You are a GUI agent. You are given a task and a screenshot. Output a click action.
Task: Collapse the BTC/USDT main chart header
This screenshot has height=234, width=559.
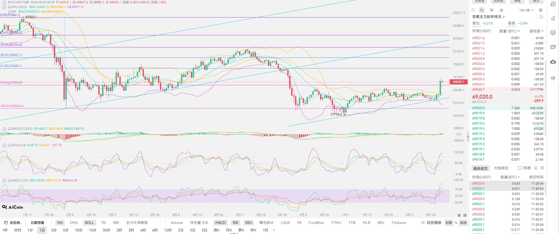tap(4, 2)
